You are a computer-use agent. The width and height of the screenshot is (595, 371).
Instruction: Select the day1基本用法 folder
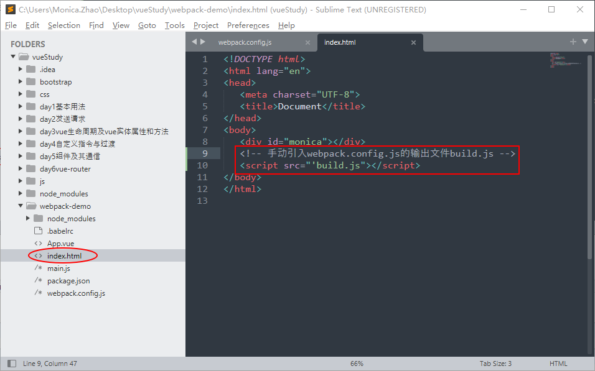62,106
